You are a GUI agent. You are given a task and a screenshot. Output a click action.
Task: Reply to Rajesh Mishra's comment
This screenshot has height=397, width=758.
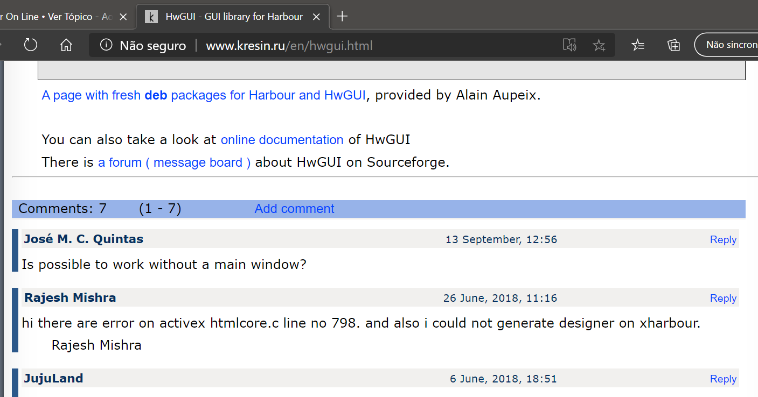click(x=723, y=298)
